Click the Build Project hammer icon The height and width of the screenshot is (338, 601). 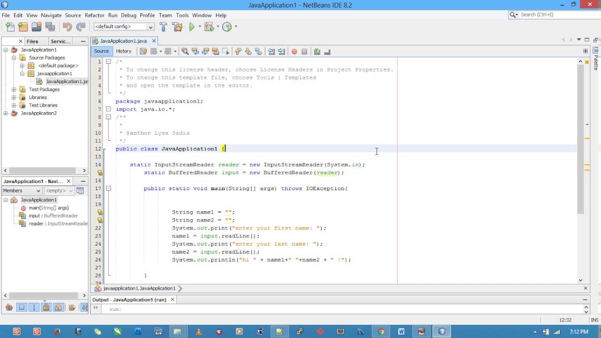click(163, 27)
